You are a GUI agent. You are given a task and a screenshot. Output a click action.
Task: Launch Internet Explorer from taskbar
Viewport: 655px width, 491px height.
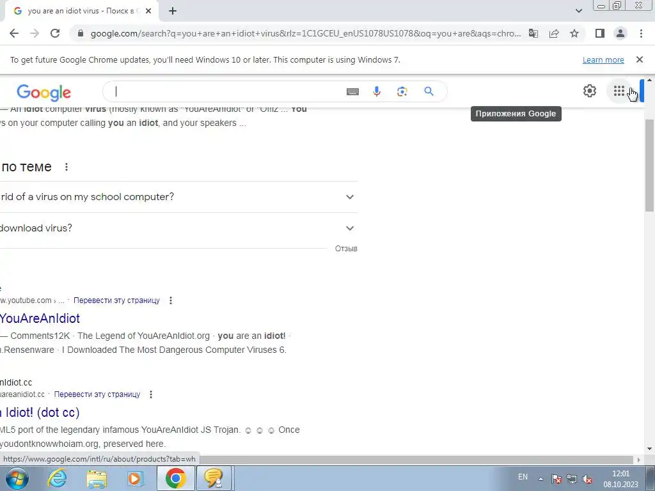[x=57, y=478]
